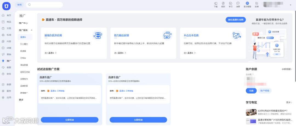Open 商品 products icon in sidebar
The image size is (296, 126).
(x=3, y=22)
